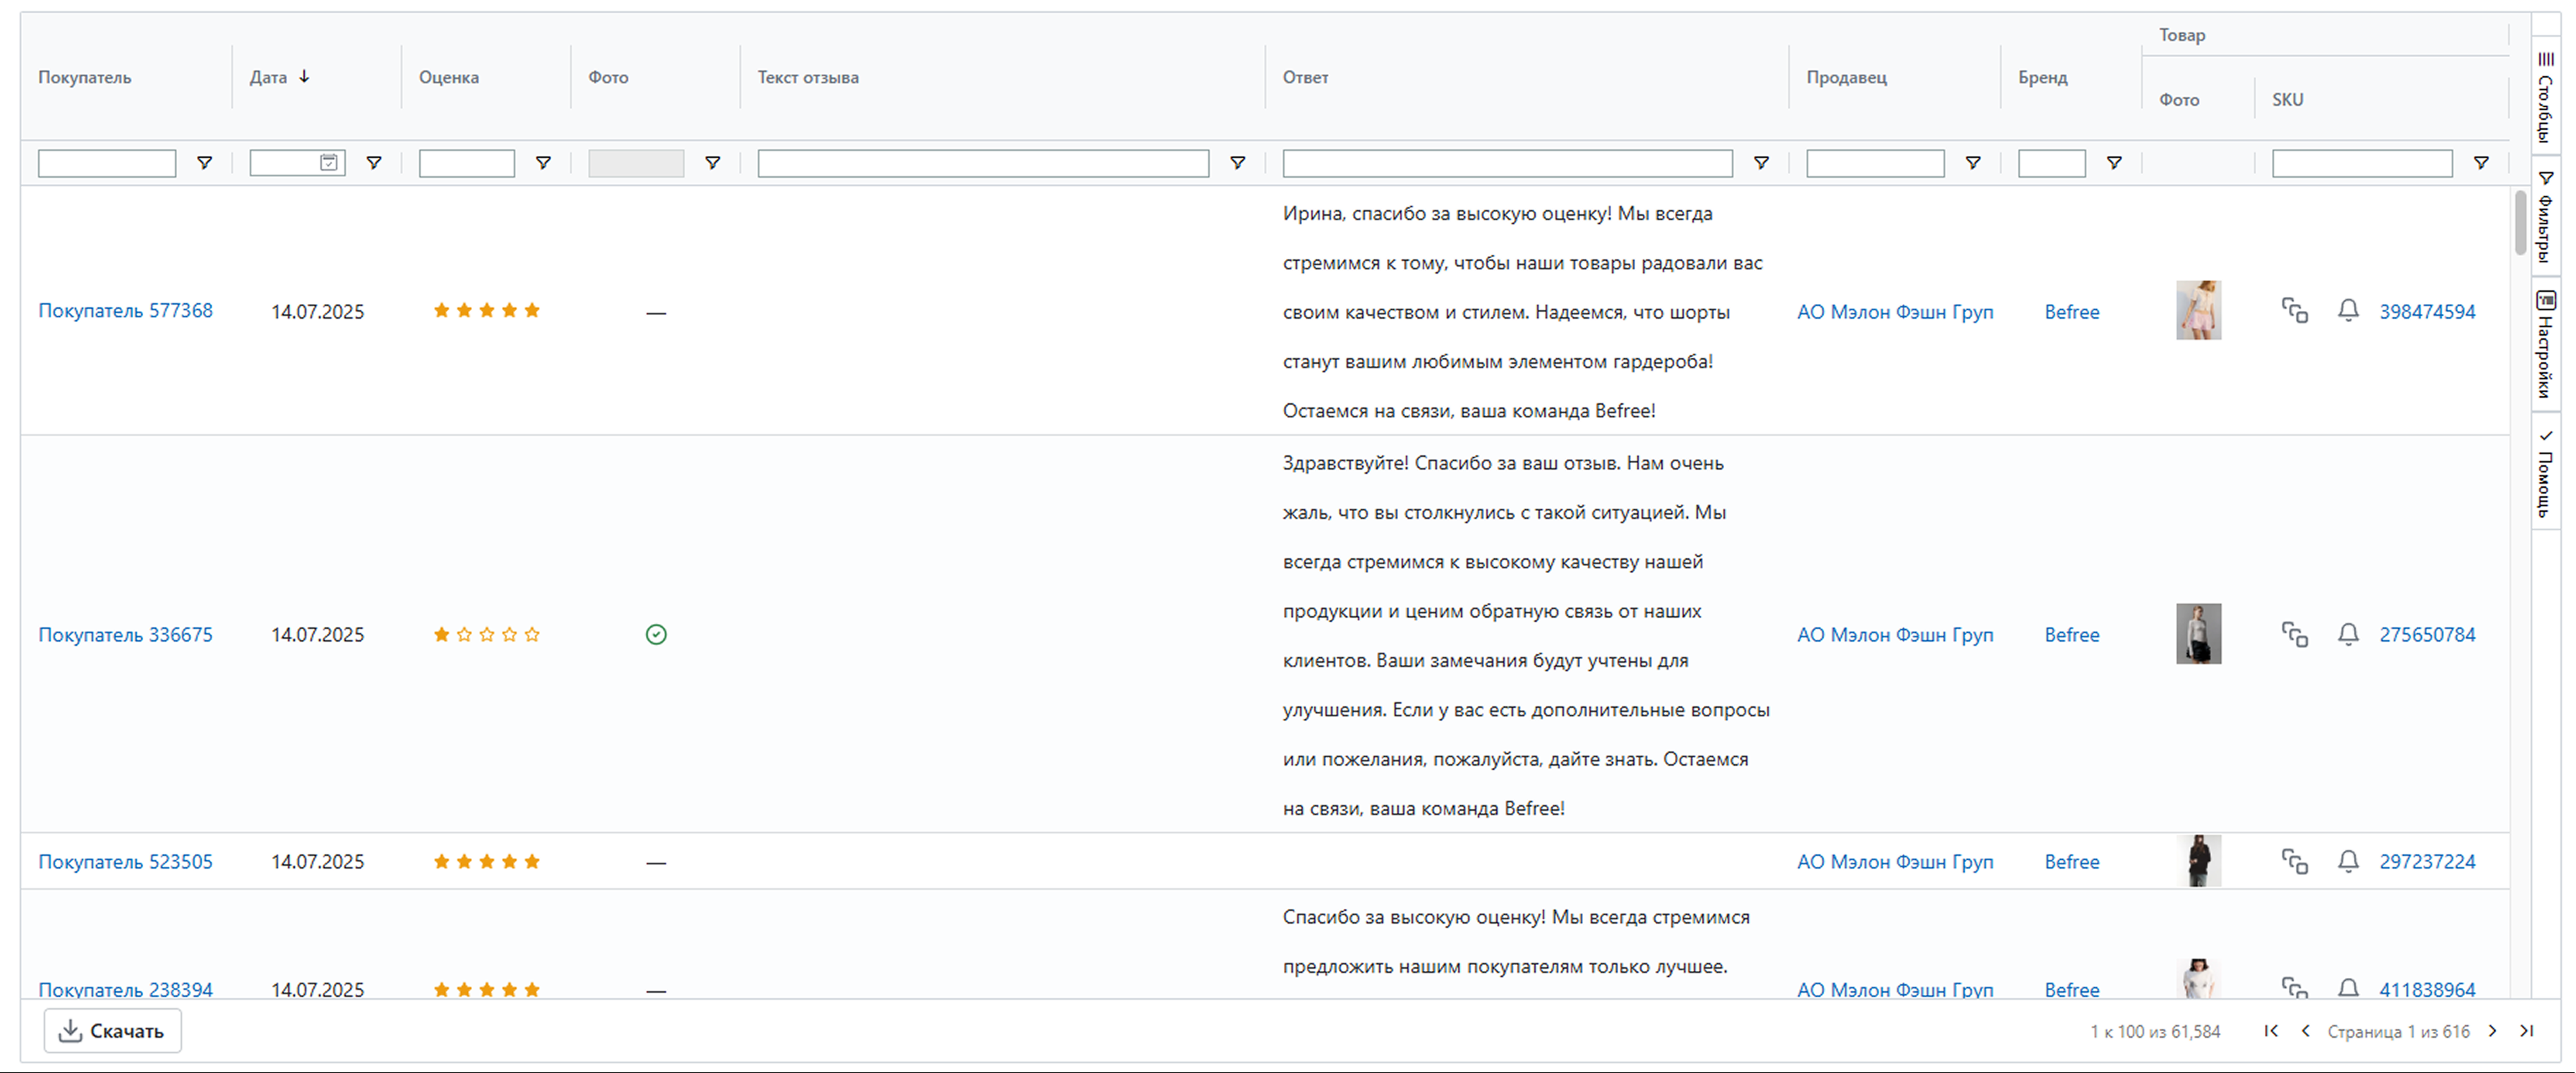Viewport: 2576px width, 1073px height.
Task: Open filter menu for Дата column
Action: (x=374, y=163)
